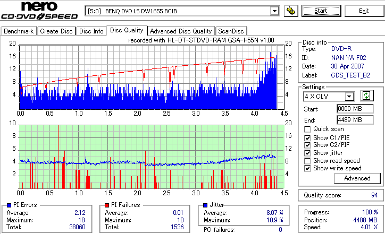Click the End position field 4489 MB
Image resolution: width=385 pixels, height=234 pixels.
[x=355, y=120]
